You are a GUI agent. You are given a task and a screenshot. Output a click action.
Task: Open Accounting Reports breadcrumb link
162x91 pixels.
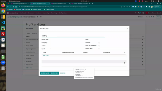coord(15,17)
